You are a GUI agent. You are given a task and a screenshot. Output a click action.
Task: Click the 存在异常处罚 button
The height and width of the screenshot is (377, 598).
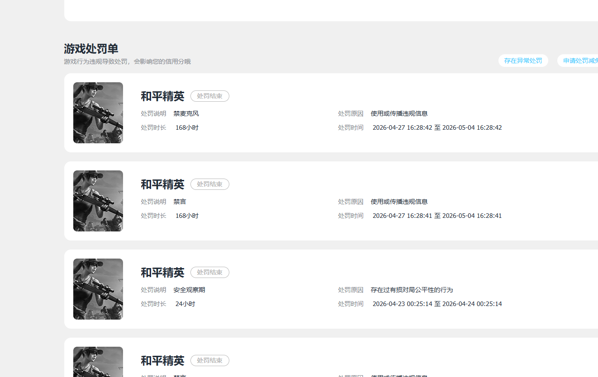(x=523, y=61)
